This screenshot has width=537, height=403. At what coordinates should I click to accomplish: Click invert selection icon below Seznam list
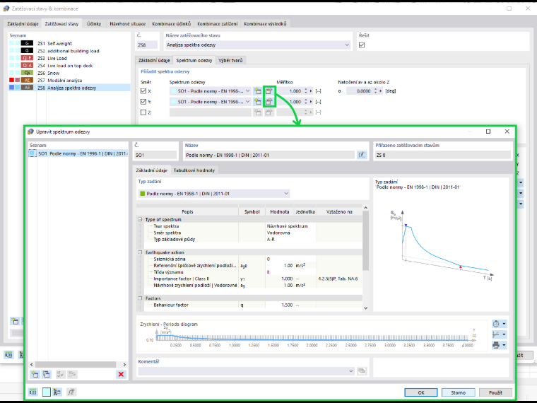[72, 374]
